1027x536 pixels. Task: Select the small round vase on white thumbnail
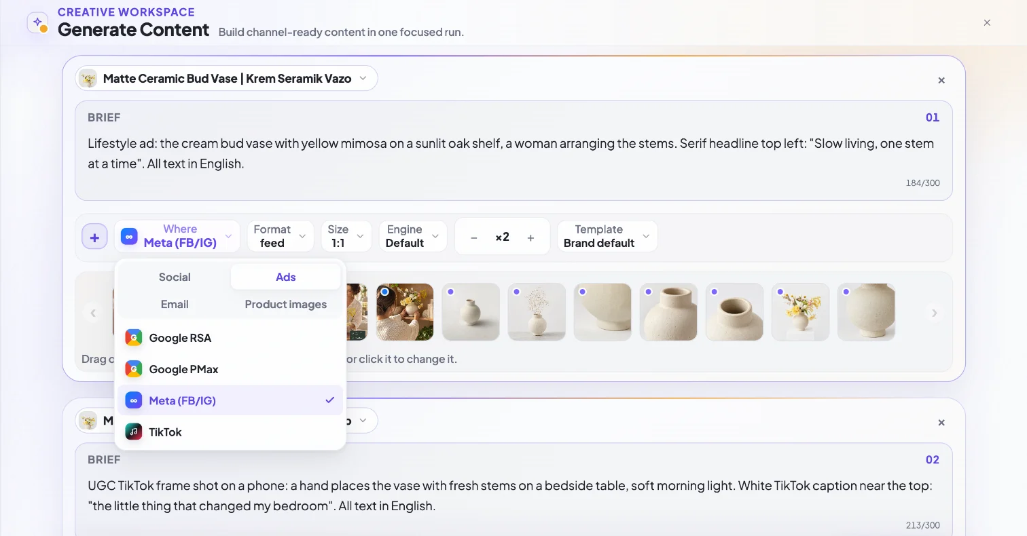pyautogui.click(x=471, y=312)
